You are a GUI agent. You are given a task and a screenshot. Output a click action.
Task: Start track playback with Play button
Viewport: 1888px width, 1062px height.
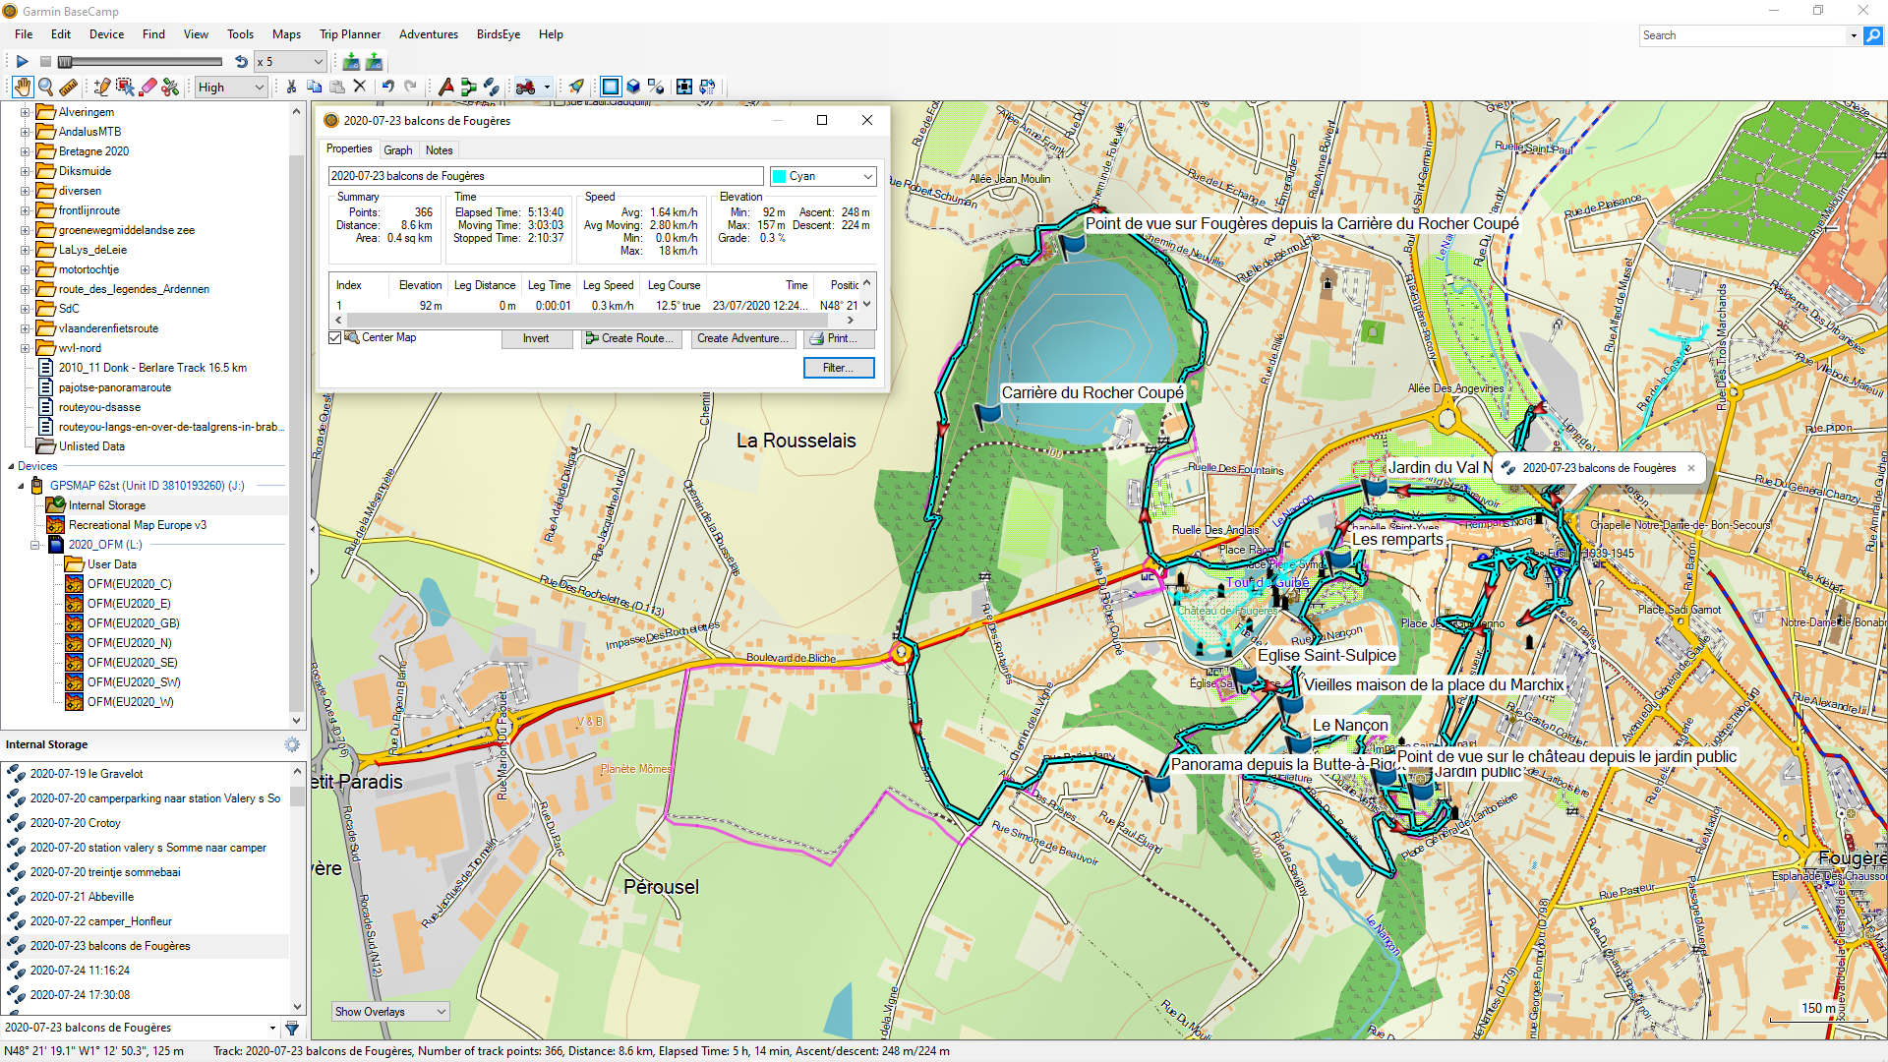click(x=22, y=61)
